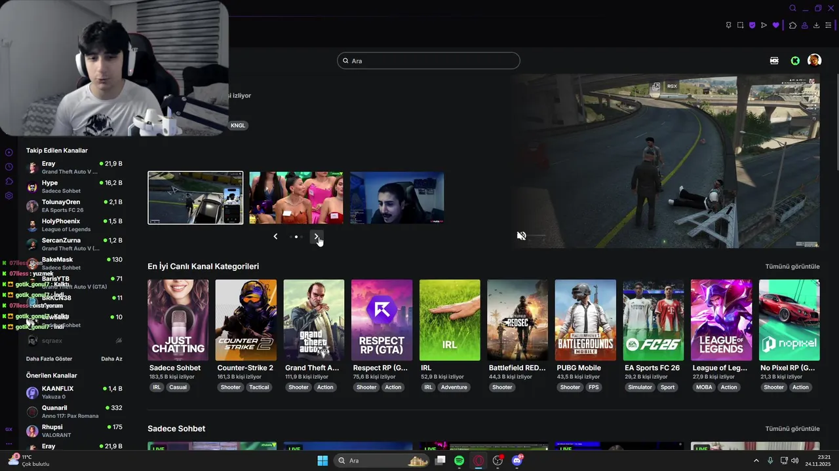Click the KNGL tag on featured stream
839x471 pixels.
click(x=238, y=126)
